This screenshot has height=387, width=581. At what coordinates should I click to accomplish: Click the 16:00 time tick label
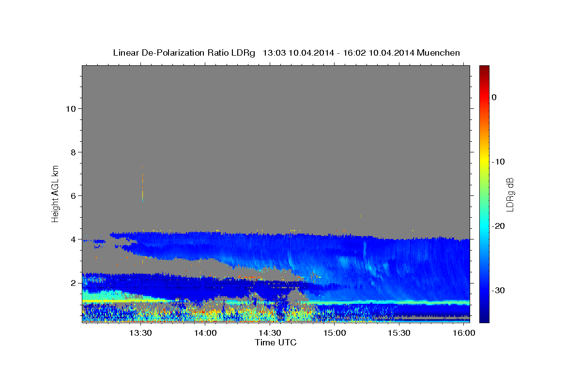point(463,333)
